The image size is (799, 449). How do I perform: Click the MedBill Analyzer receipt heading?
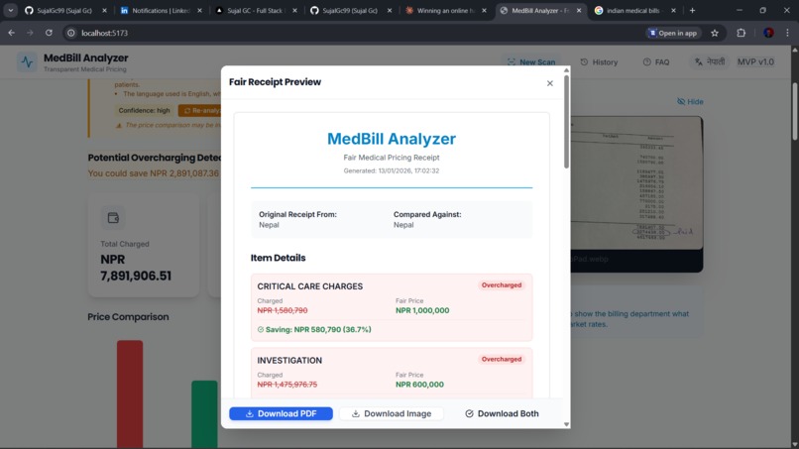(x=392, y=139)
